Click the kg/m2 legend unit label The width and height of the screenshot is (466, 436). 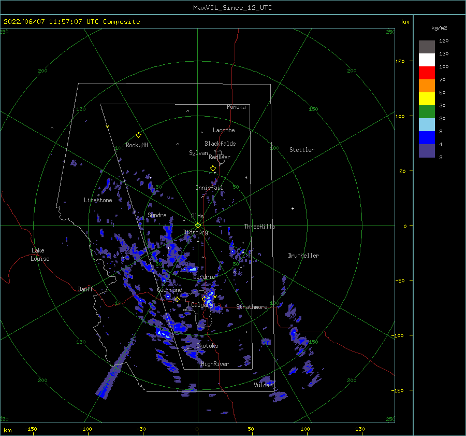pyautogui.click(x=439, y=28)
